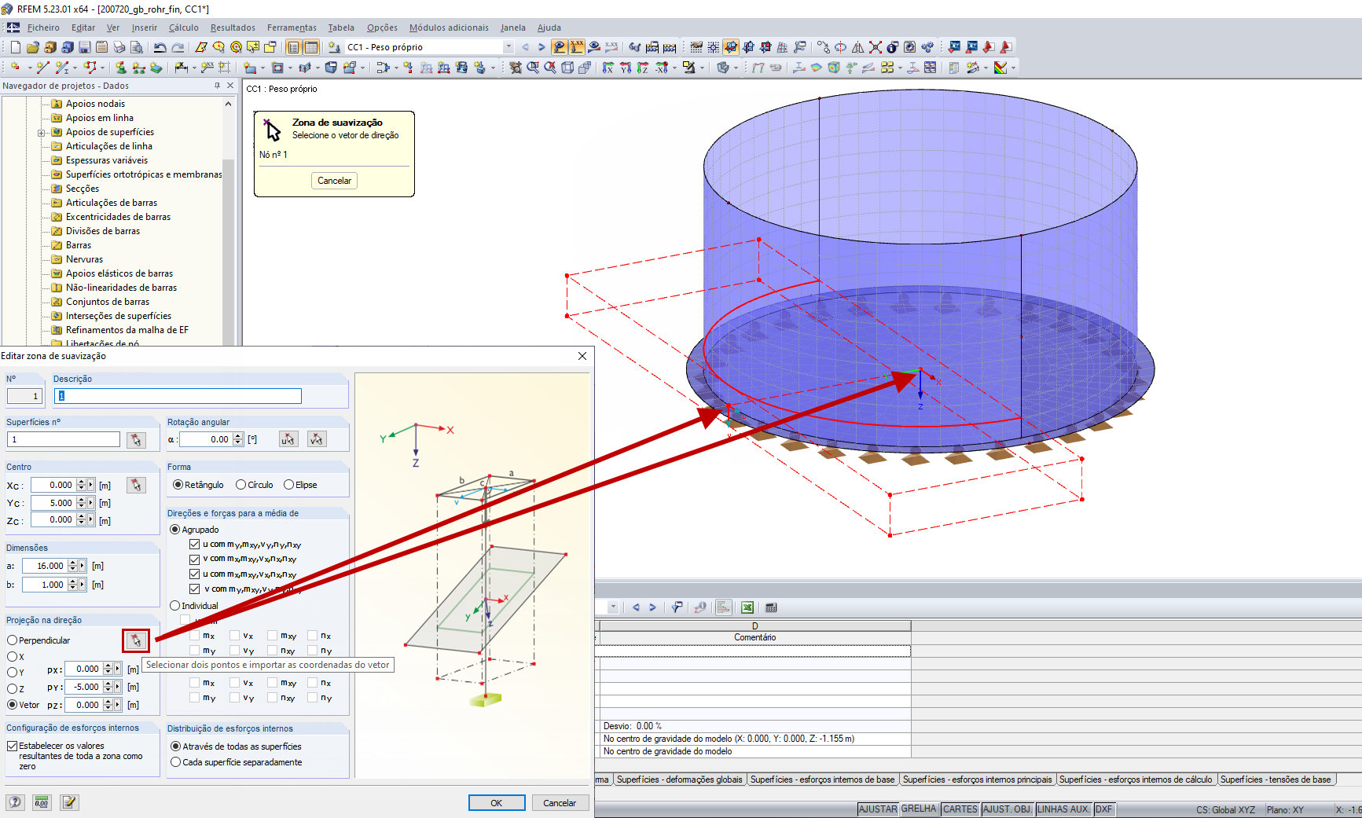Image resolution: width=1362 pixels, height=818 pixels.
Task: Toggle the first 'u com my,mxy,vy,ny,nxy' checkbox
Action: coord(194,544)
